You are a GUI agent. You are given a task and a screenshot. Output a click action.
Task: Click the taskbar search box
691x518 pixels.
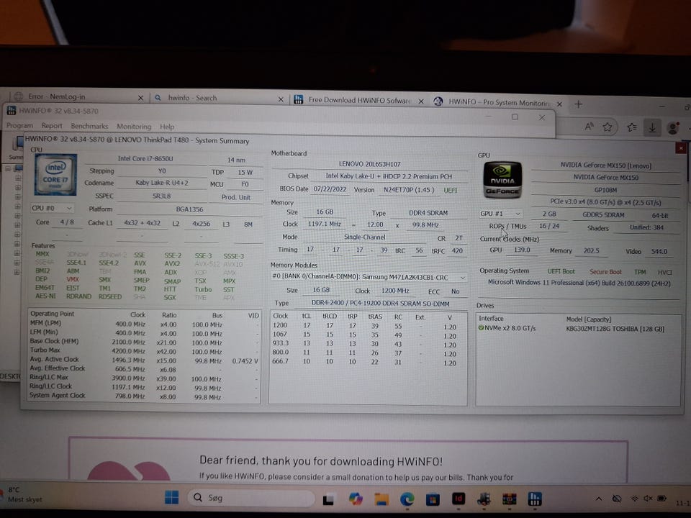point(252,498)
